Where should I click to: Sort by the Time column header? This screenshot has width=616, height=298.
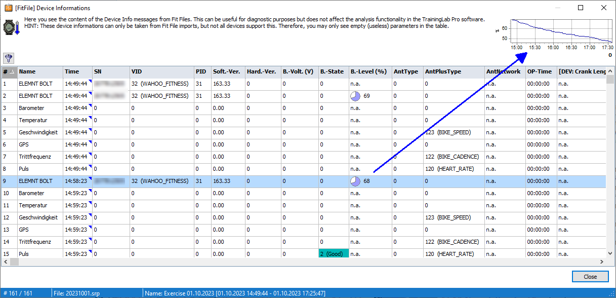pyautogui.click(x=77, y=71)
